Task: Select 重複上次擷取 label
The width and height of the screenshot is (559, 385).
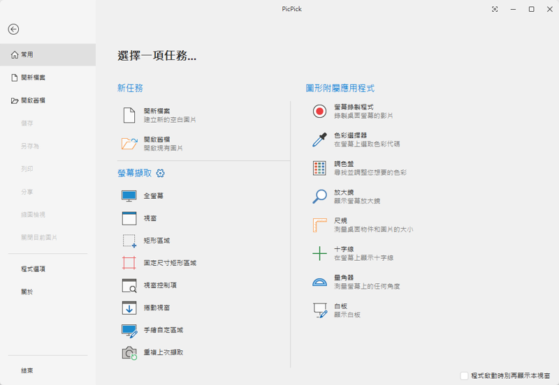Action: click(x=164, y=353)
